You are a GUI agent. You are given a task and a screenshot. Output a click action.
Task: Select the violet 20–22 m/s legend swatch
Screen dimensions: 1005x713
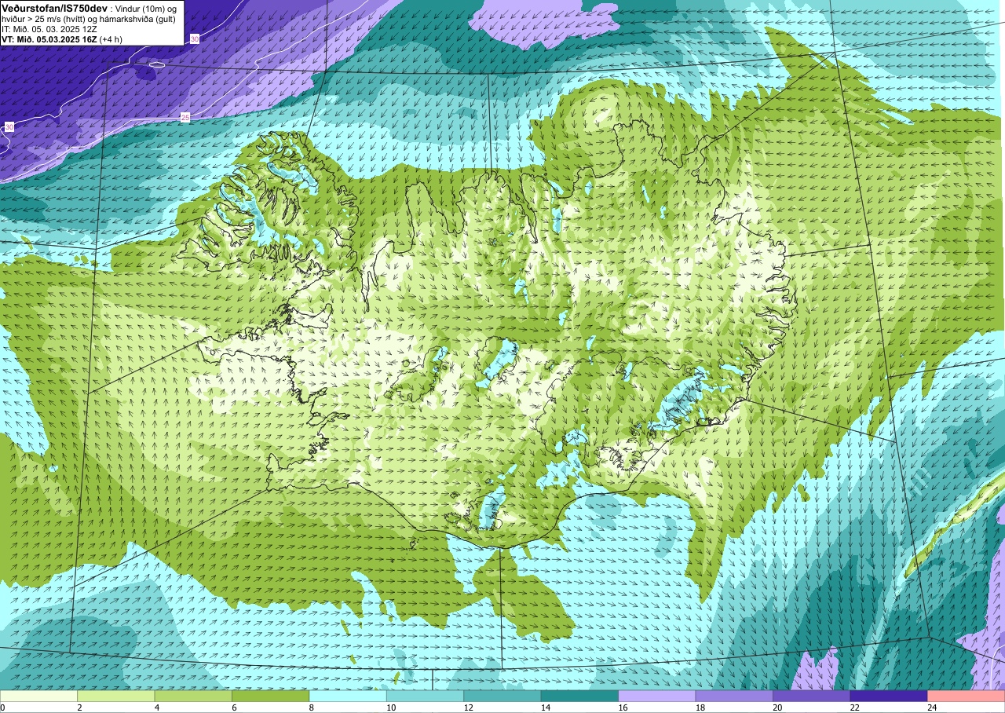[812, 697]
